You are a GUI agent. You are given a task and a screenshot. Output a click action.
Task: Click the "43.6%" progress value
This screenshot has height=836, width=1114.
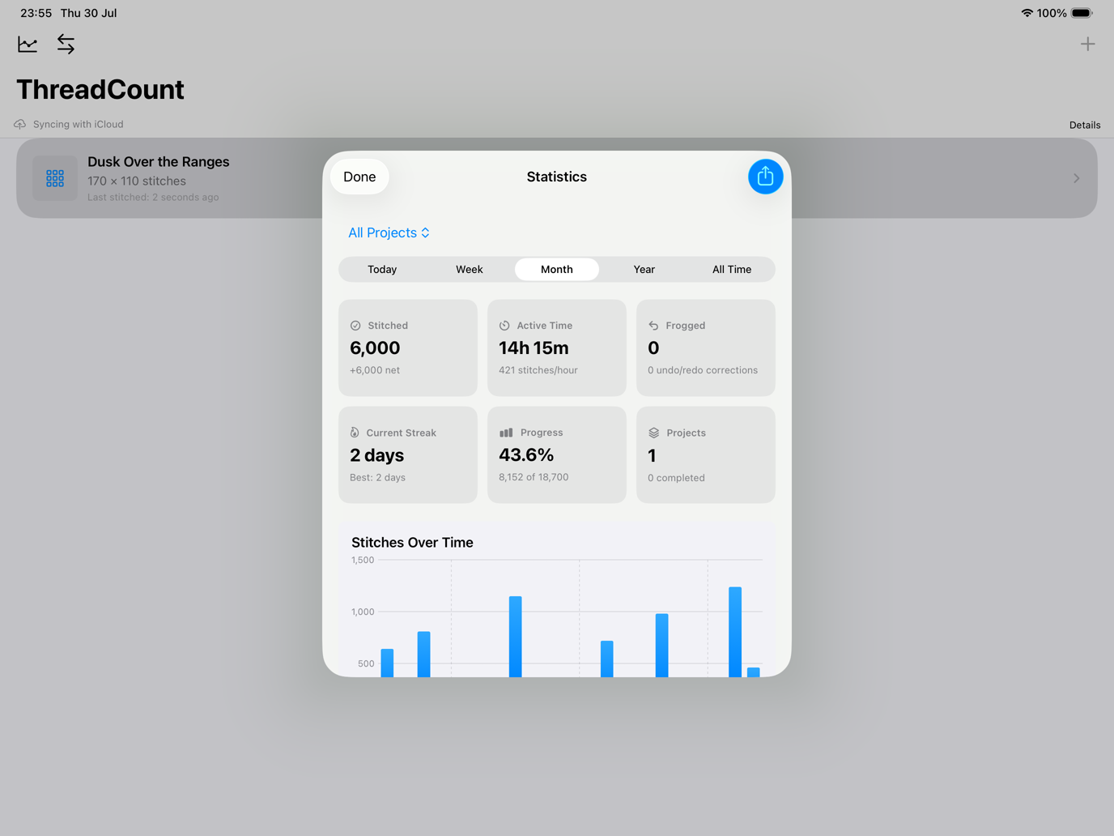[526, 455]
